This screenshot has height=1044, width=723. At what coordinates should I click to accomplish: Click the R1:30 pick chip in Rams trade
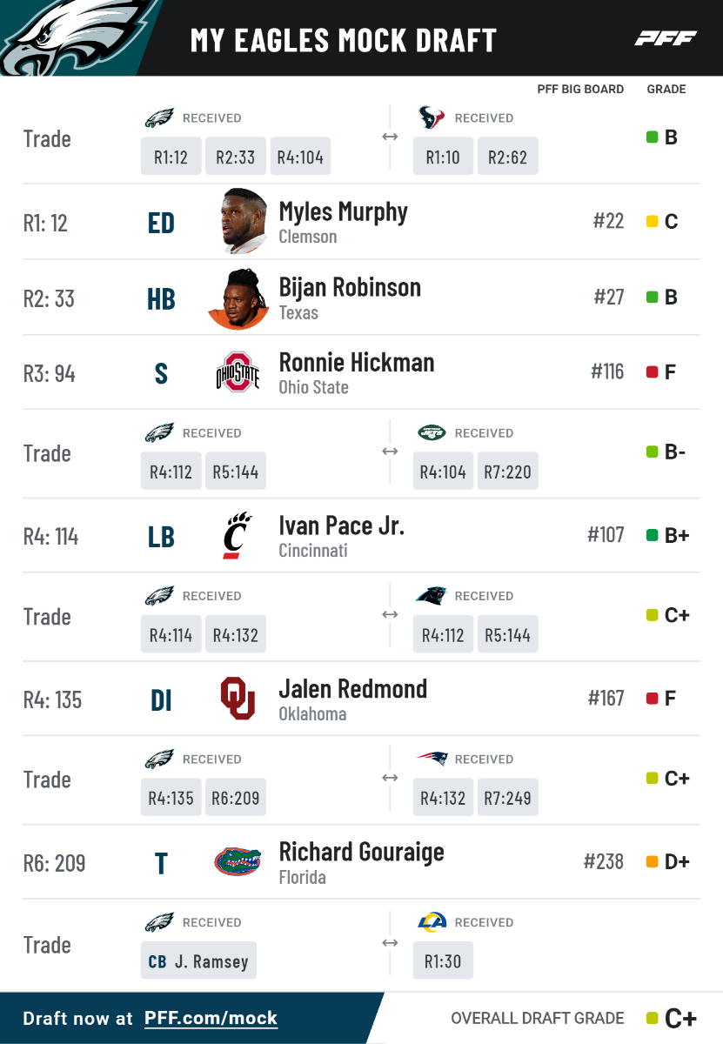pos(444,961)
